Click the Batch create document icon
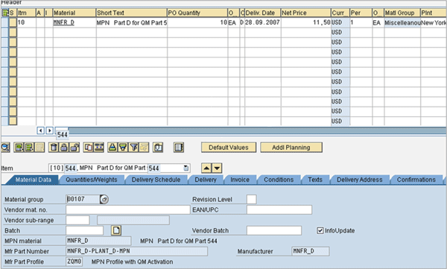447x269 pixels. 116,230
